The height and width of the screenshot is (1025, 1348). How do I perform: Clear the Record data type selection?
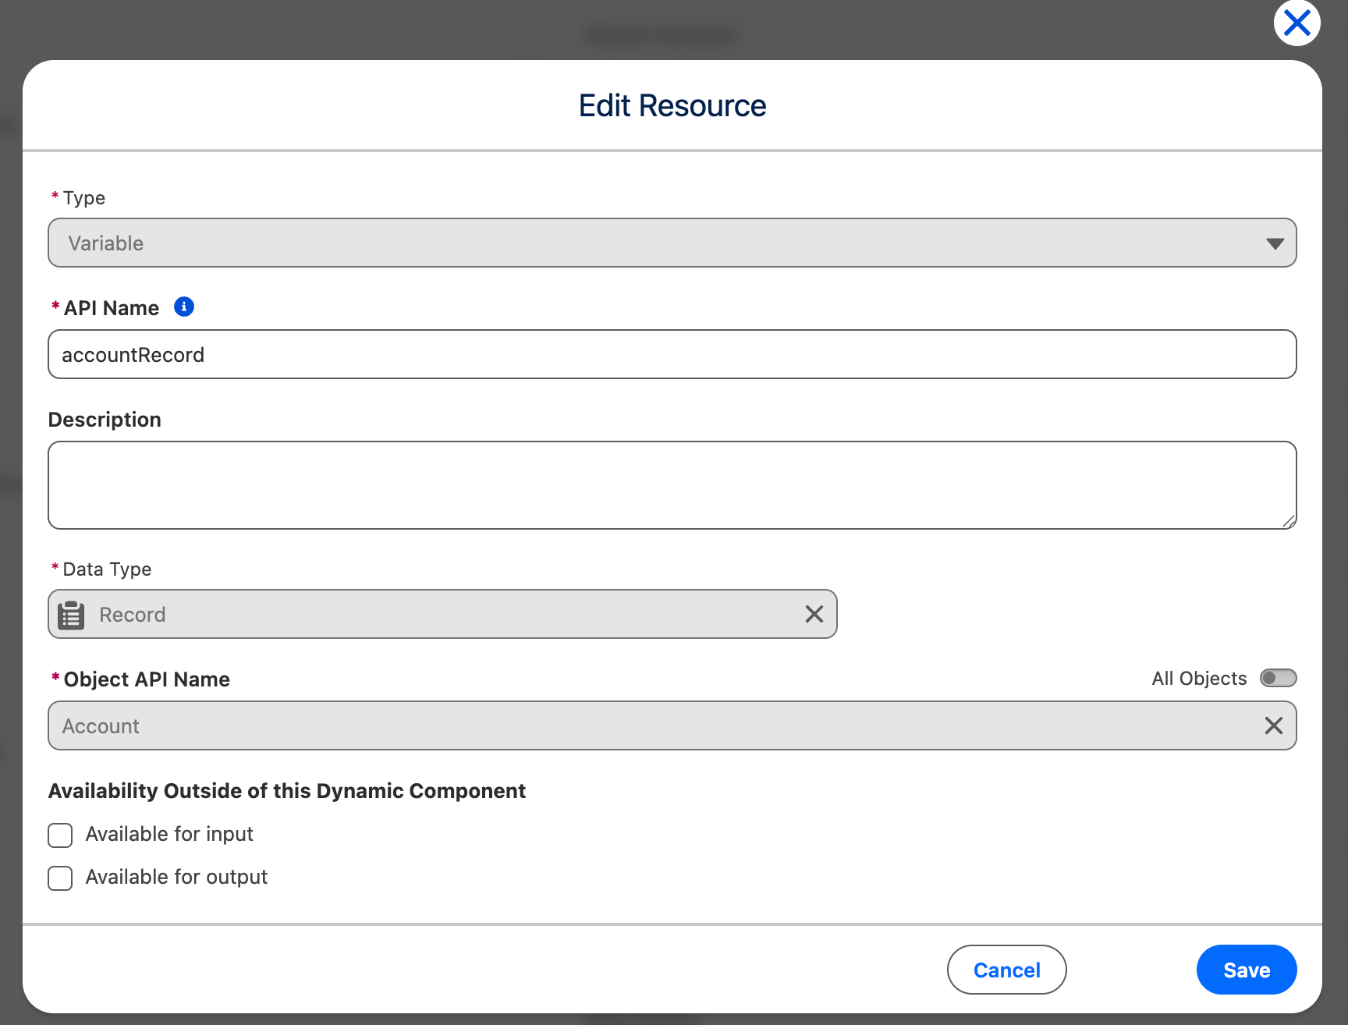[814, 614]
